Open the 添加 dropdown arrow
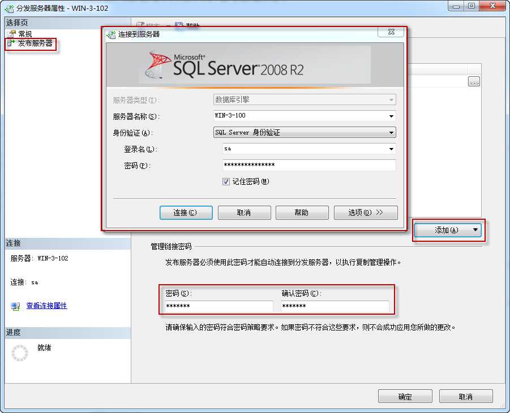This screenshot has width=510, height=413. click(475, 230)
